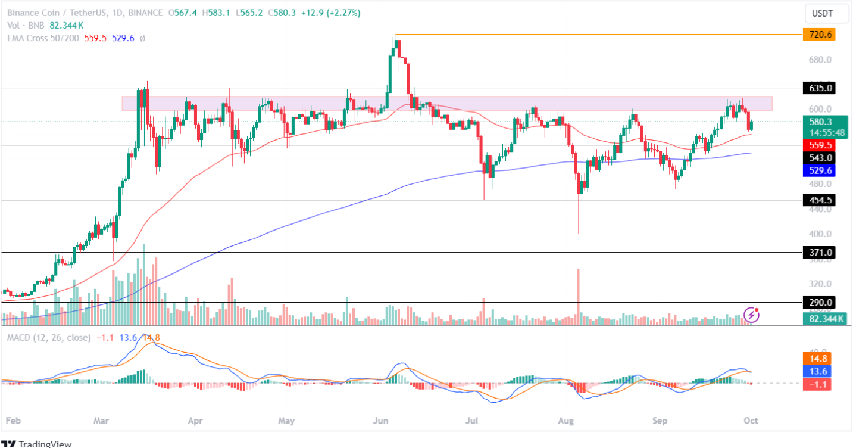Viewport: 853px width, 448px height.
Task: Select the orange 720.6 price label
Action: coord(819,35)
